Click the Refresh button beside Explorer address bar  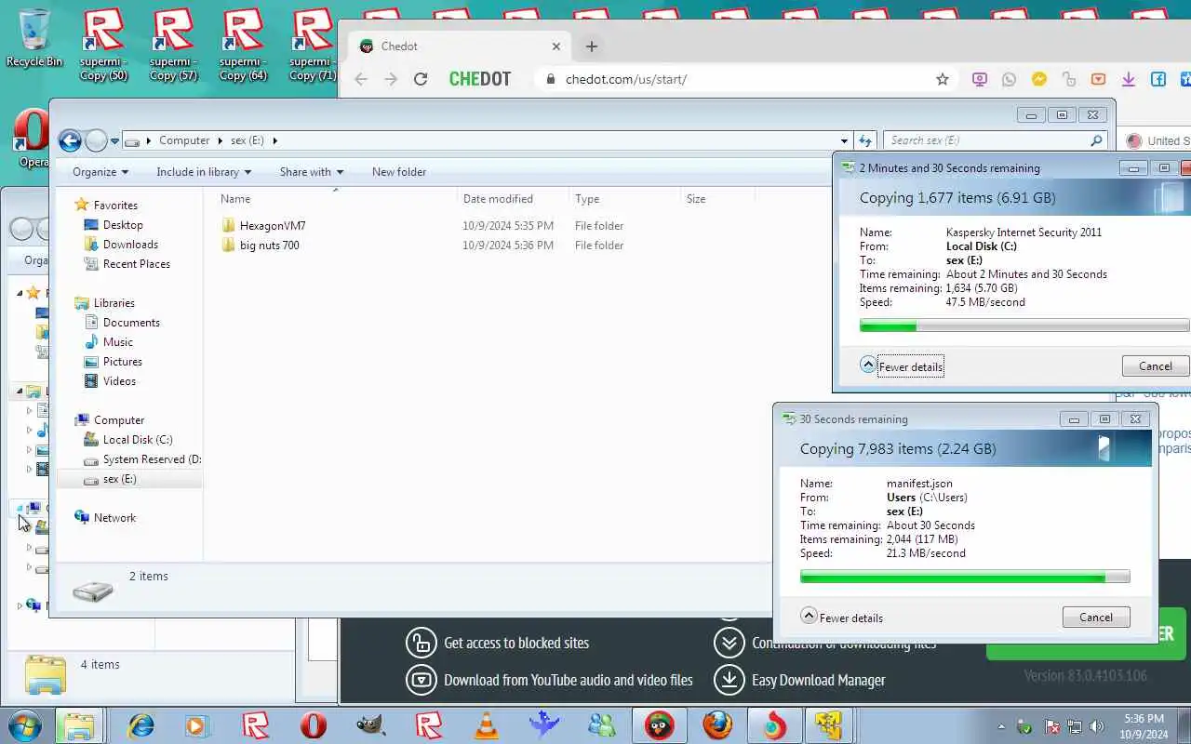865,140
